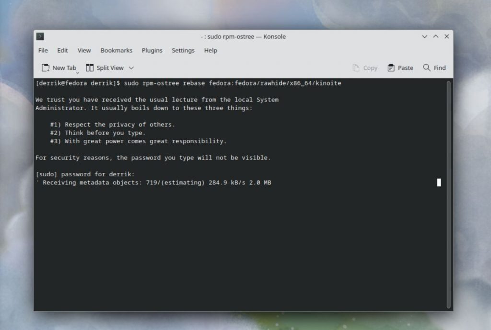Click the blinking block cursor in the terminal

tap(438, 182)
